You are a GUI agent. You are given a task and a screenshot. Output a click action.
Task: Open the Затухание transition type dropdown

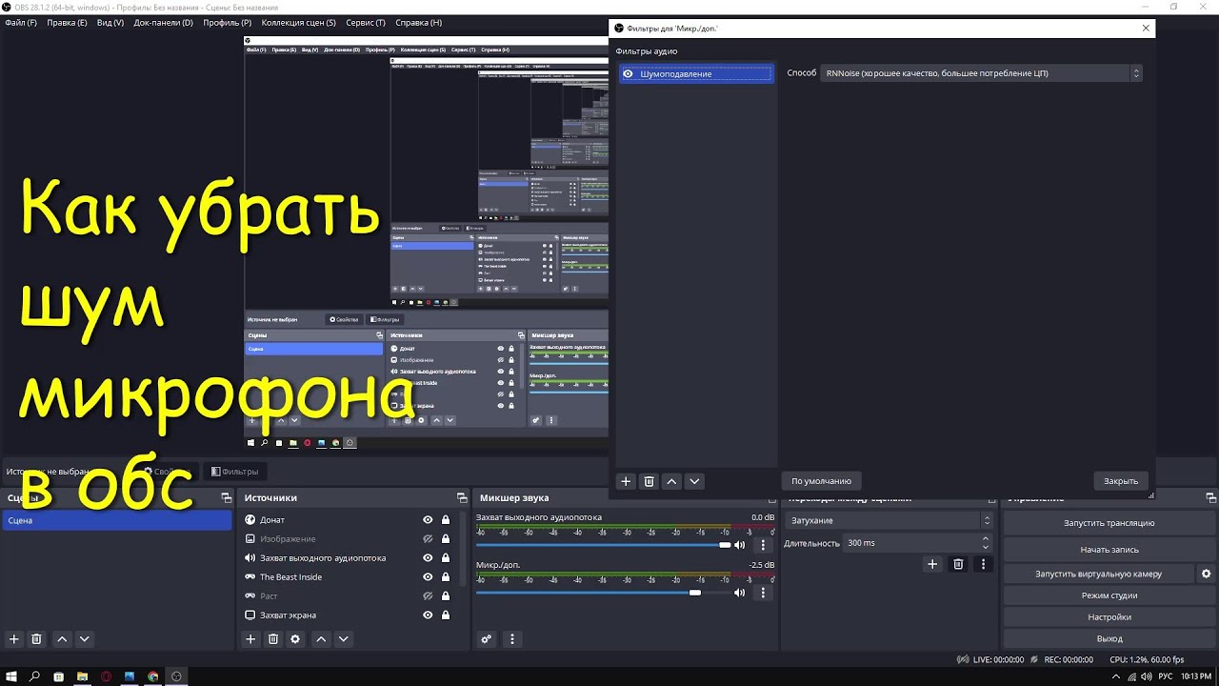coord(889,520)
